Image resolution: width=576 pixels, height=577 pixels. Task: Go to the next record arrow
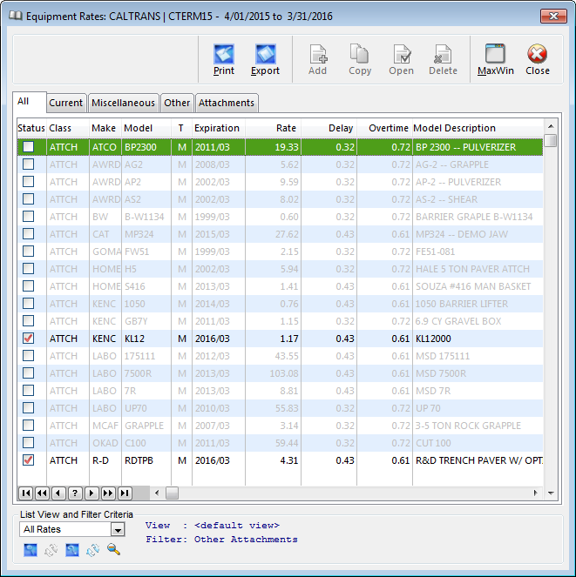91,493
